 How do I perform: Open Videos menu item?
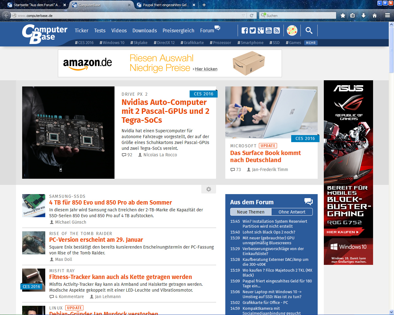coord(119,30)
